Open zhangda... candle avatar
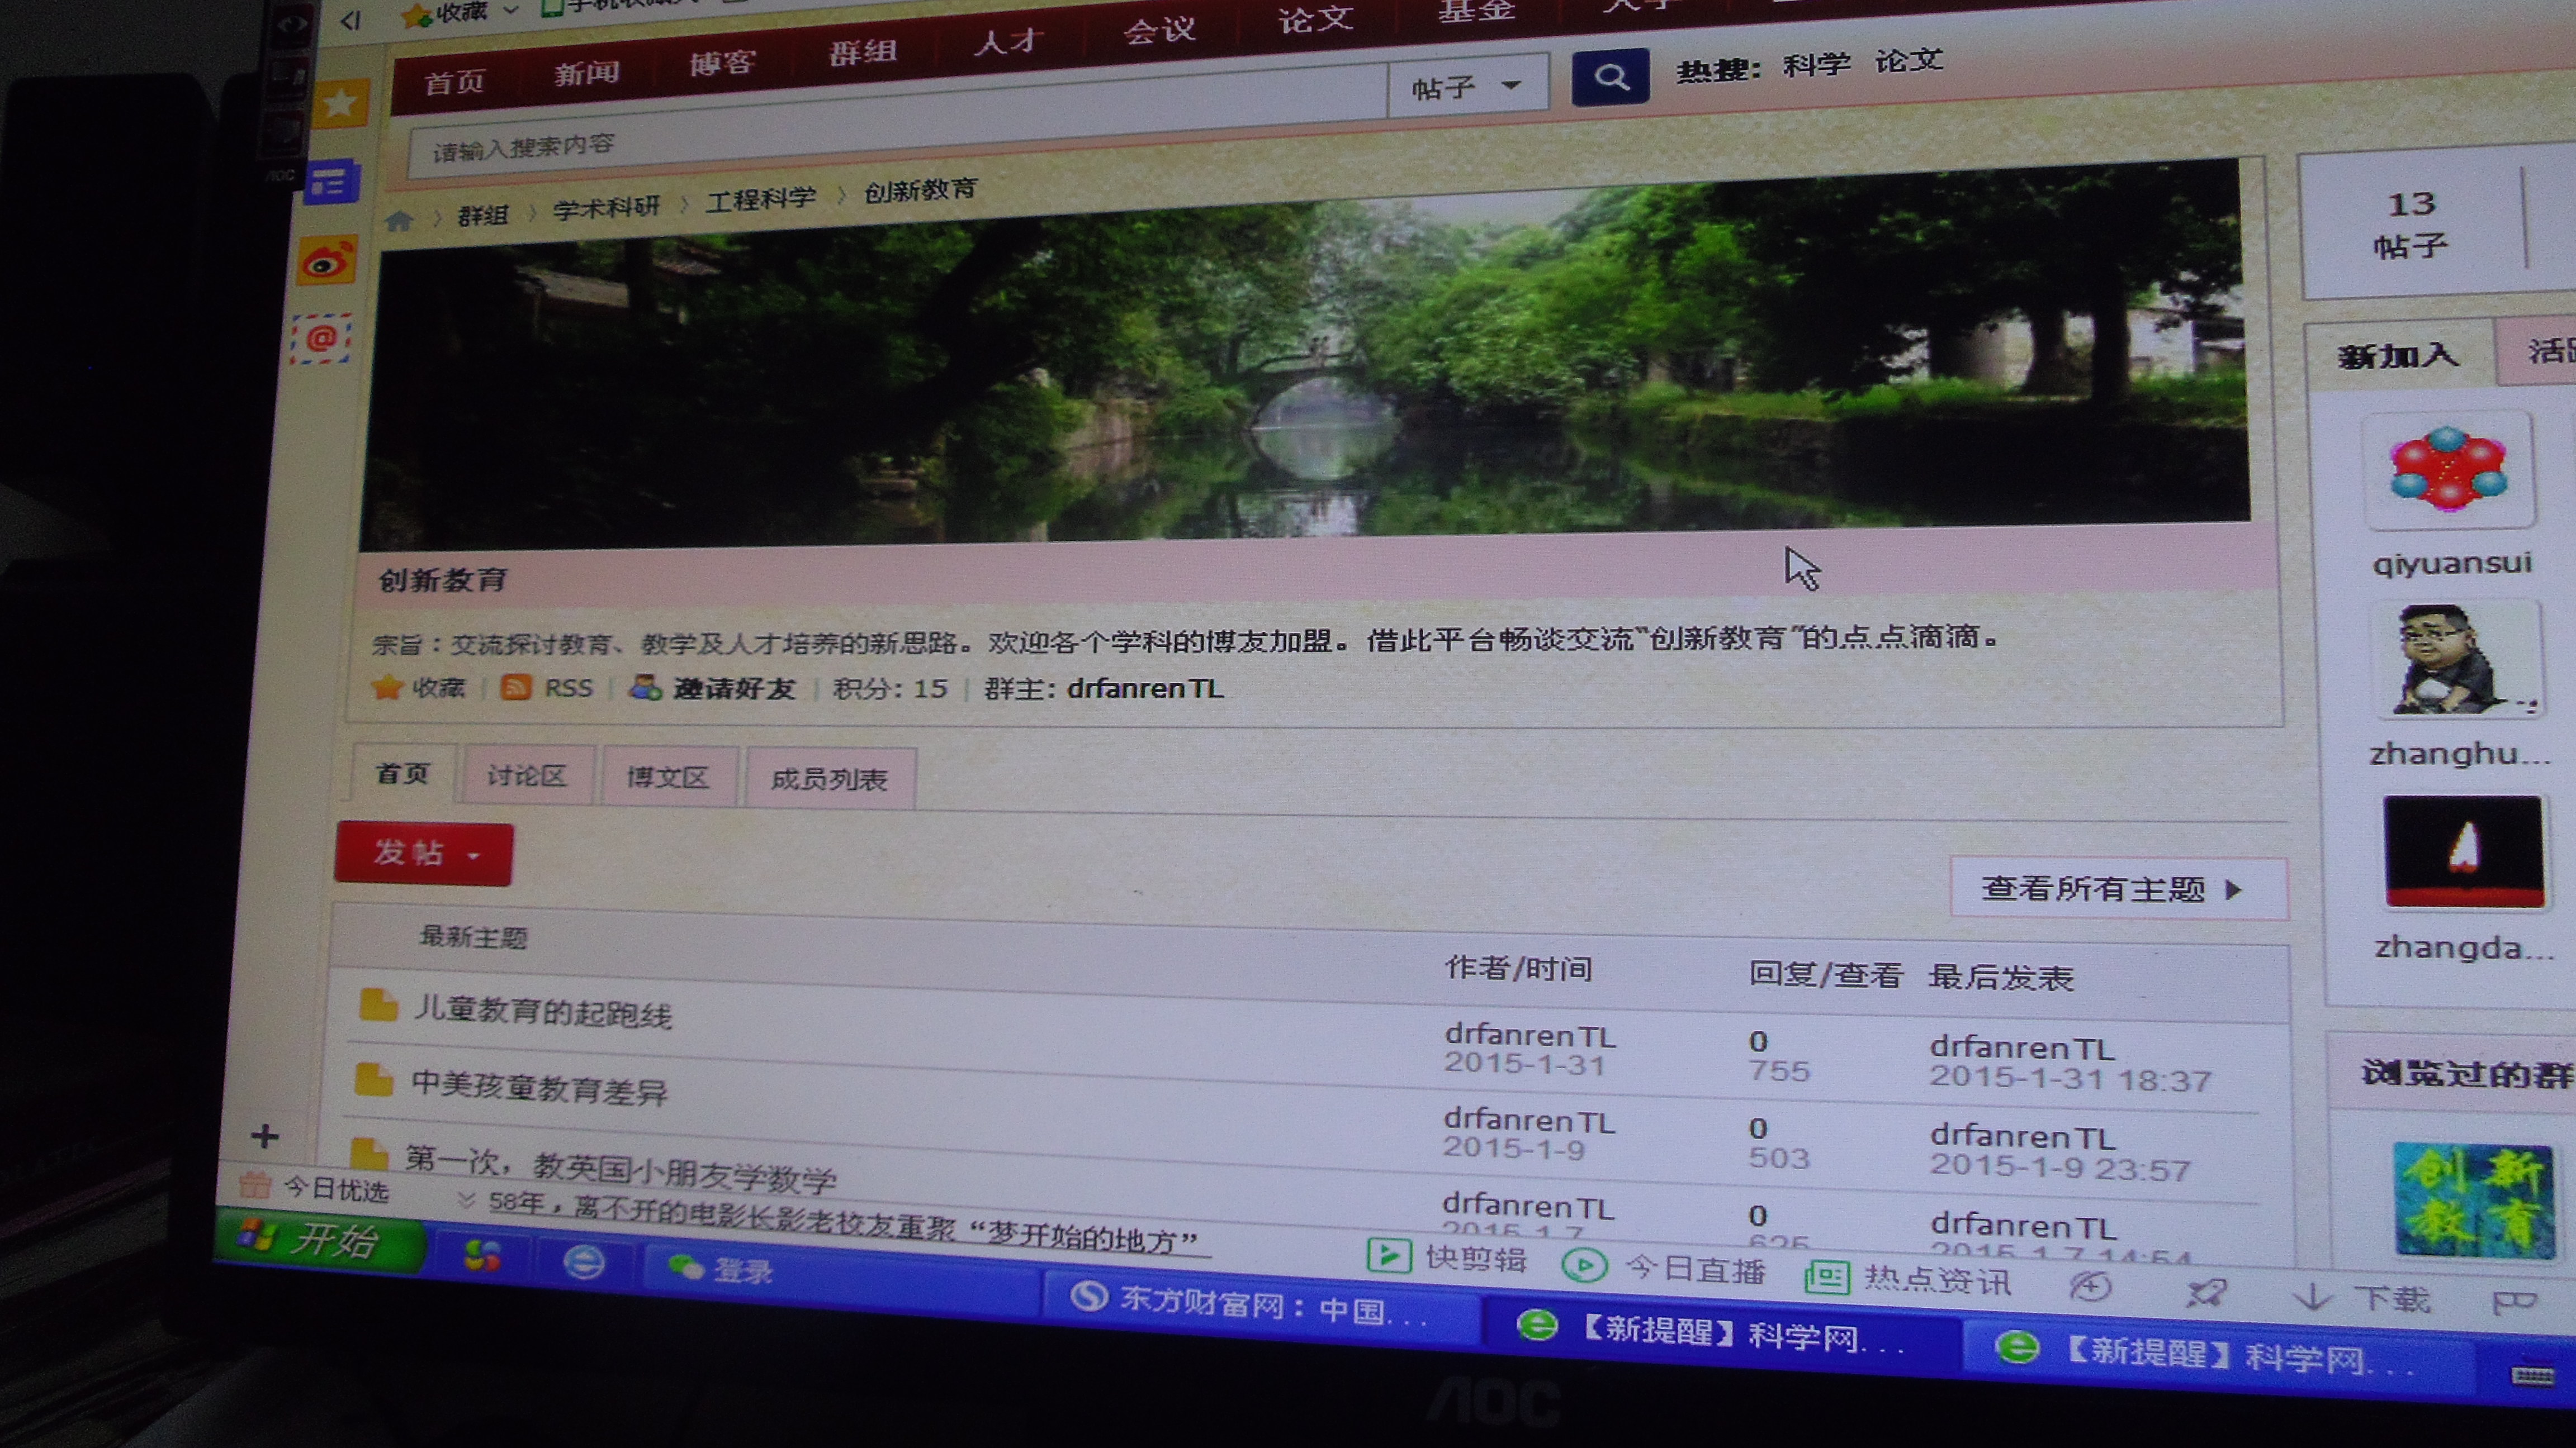Image resolution: width=2576 pixels, height=1448 pixels. tap(2464, 851)
